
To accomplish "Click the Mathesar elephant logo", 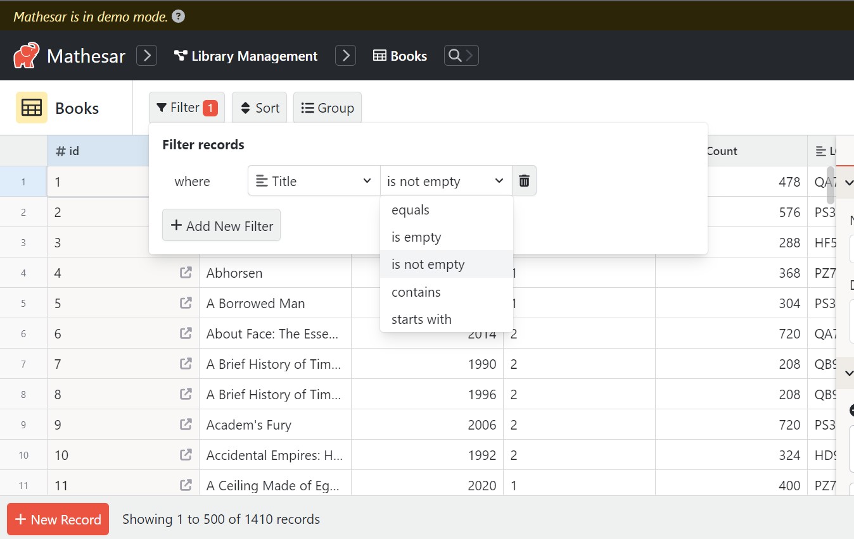I will [25, 56].
